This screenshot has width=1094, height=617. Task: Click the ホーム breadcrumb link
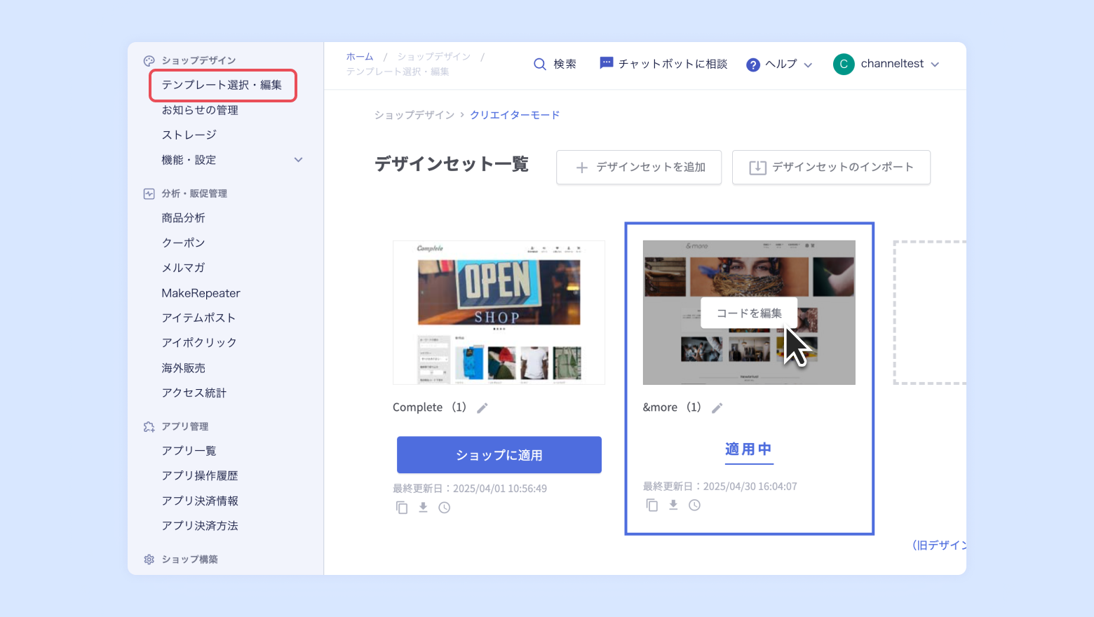coord(360,57)
